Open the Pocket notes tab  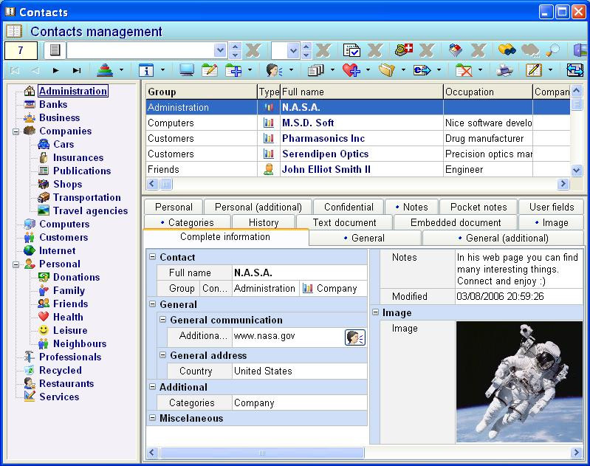click(478, 207)
